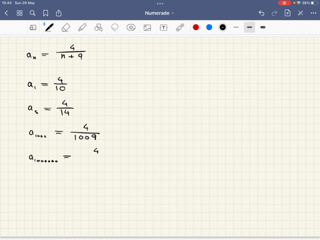The image size is (320, 240).
Task: Select the Eraser tool
Action: click(x=65, y=27)
